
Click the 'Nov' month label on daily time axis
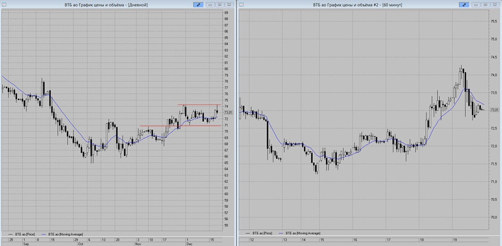coord(138,243)
